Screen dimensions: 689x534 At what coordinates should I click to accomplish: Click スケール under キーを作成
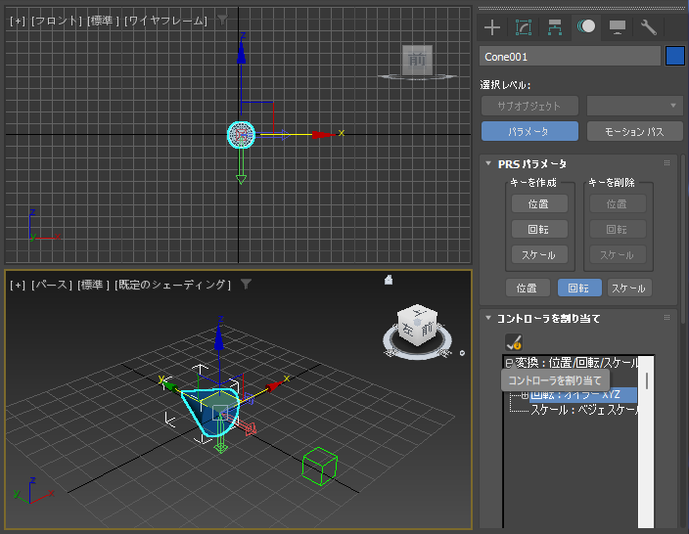(x=539, y=254)
